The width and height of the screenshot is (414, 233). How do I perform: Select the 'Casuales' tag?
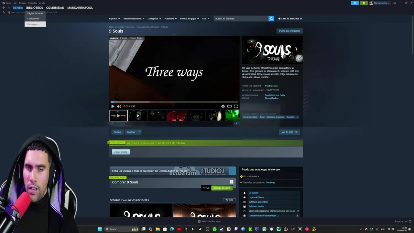pyautogui.click(x=290, y=117)
